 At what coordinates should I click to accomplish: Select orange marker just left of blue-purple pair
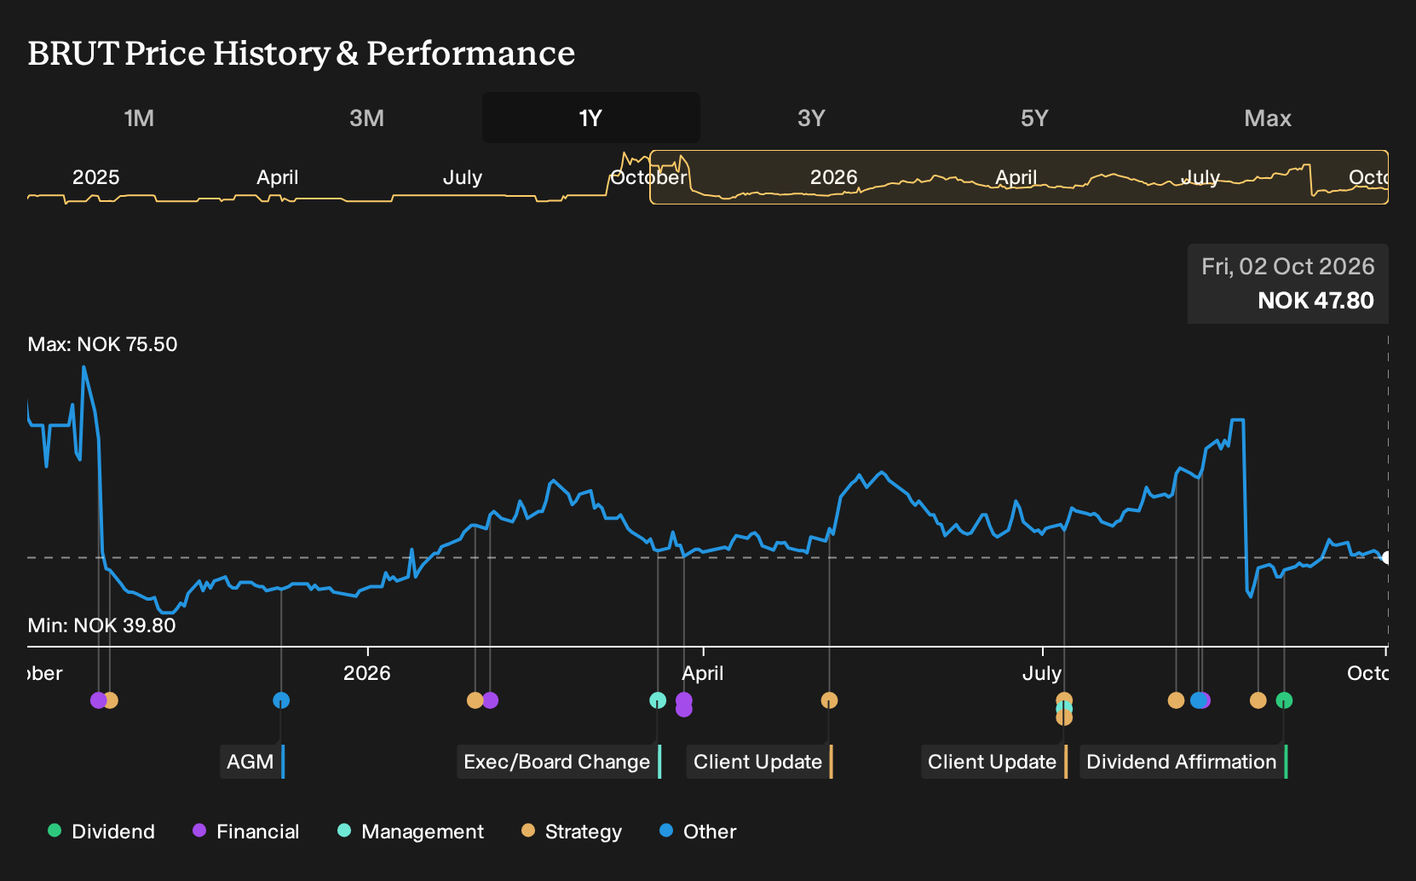1176,700
